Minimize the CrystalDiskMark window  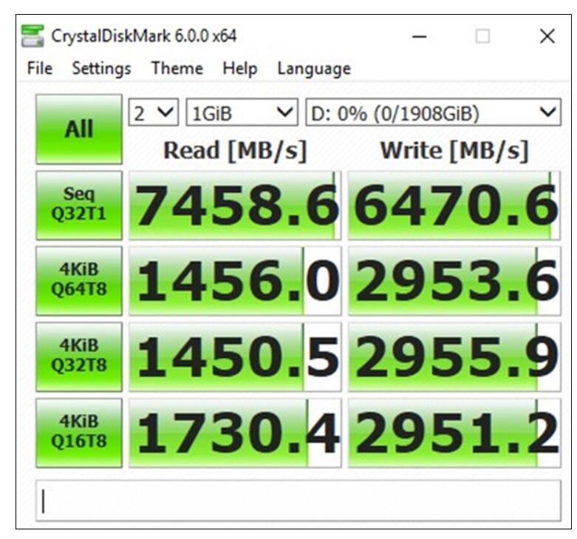click(x=419, y=36)
